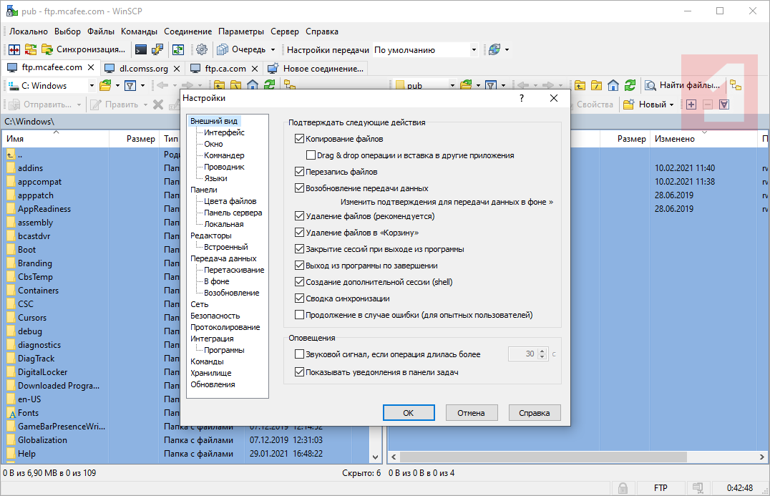This screenshot has width=770, height=496.
Task: Switch to the ftp.ca.com session tab
Action: (x=225, y=68)
